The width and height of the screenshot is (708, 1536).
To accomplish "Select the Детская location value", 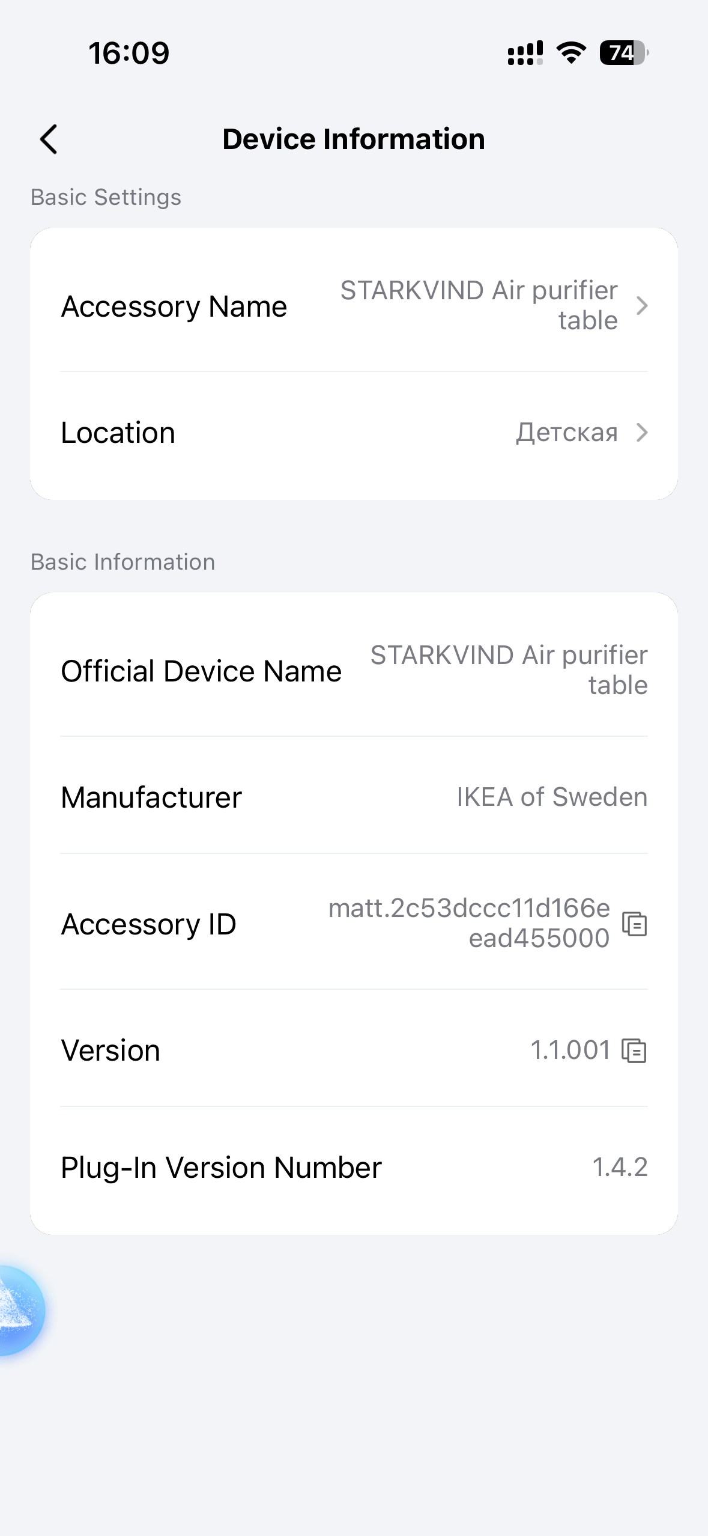I will 566,432.
